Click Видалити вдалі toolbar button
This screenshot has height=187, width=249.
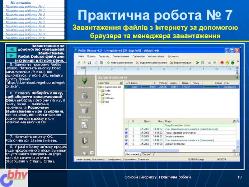coord(181,63)
